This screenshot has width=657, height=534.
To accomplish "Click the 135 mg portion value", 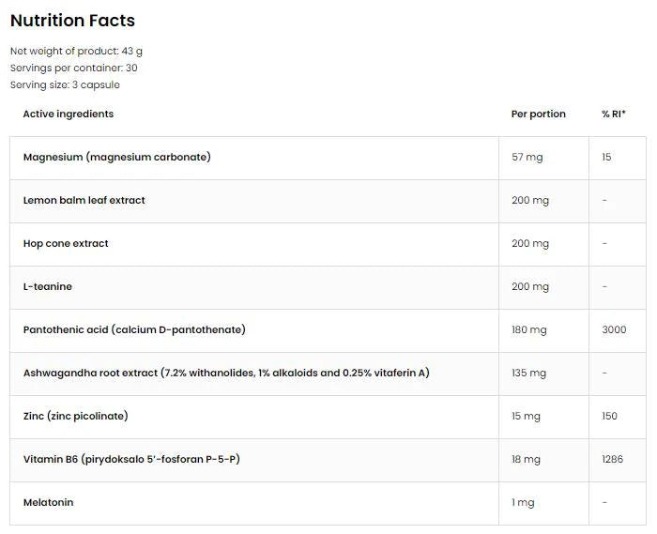I will [x=528, y=373].
